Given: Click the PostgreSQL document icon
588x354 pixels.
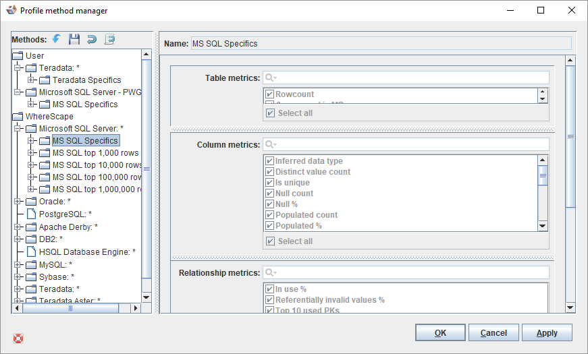Looking at the screenshot, I should coord(31,214).
